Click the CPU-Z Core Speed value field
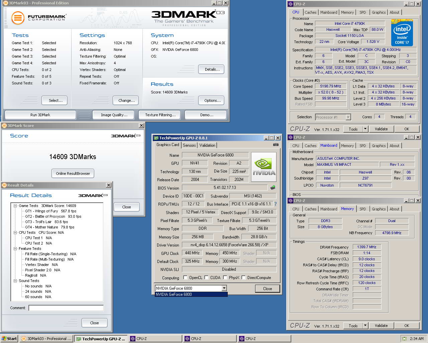The width and height of the screenshot is (428, 343). click(330, 86)
